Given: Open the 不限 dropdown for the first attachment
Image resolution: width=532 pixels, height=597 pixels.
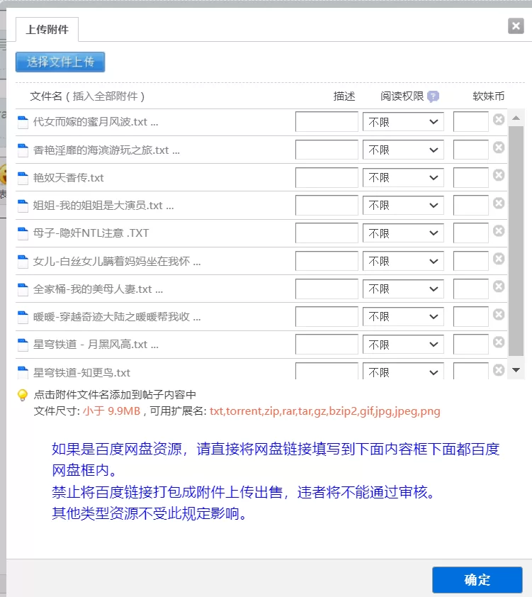Looking at the screenshot, I should pyautogui.click(x=402, y=121).
